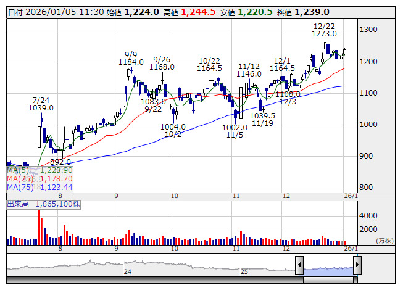Screen dimensions: 403x290
Task: Click the MA(75) 1,123.44 legend
Action: (x=39, y=187)
